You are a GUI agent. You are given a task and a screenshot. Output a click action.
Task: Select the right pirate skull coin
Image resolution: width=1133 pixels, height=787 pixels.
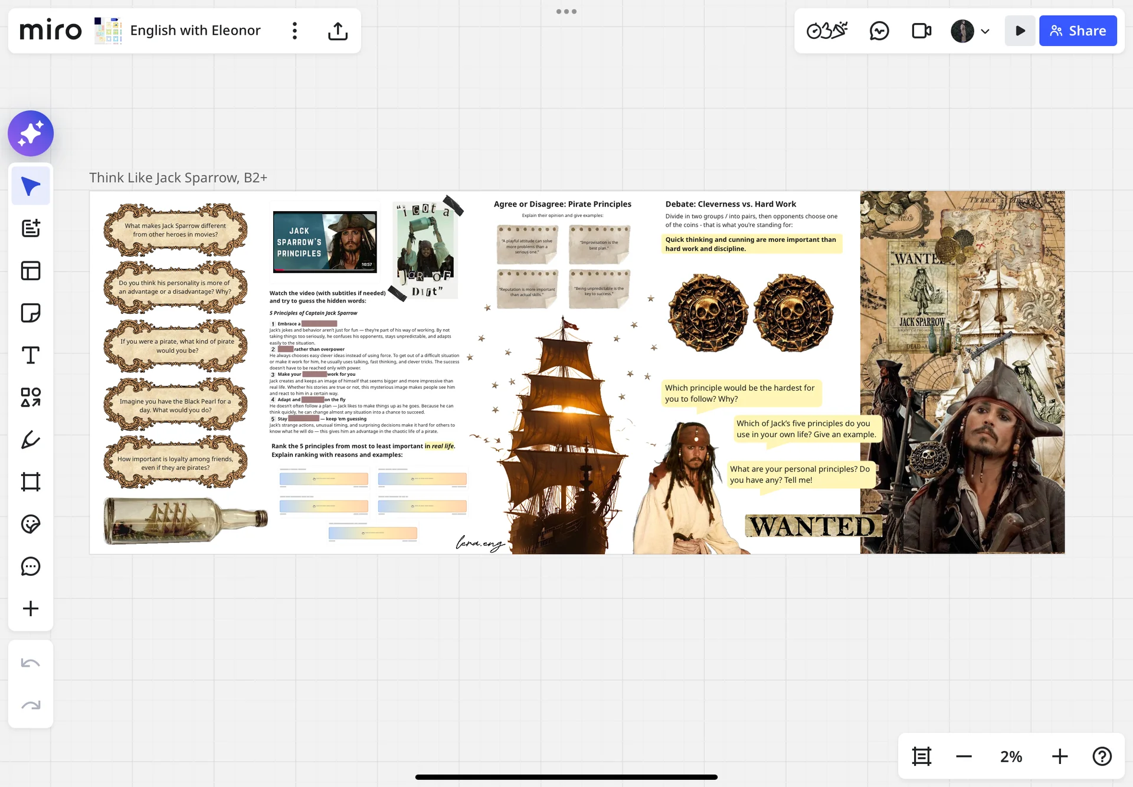coord(793,313)
